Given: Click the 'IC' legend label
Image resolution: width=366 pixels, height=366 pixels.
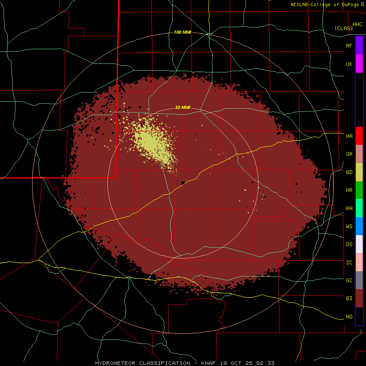Looking at the screenshot, I should 349,263.
